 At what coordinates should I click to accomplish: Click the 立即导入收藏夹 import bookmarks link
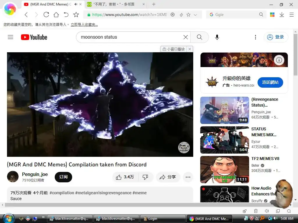(84, 25)
